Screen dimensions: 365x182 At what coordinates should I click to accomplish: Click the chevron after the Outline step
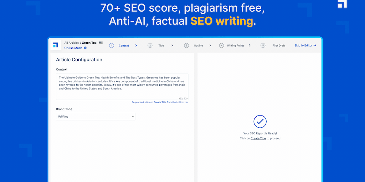(x=210, y=45)
